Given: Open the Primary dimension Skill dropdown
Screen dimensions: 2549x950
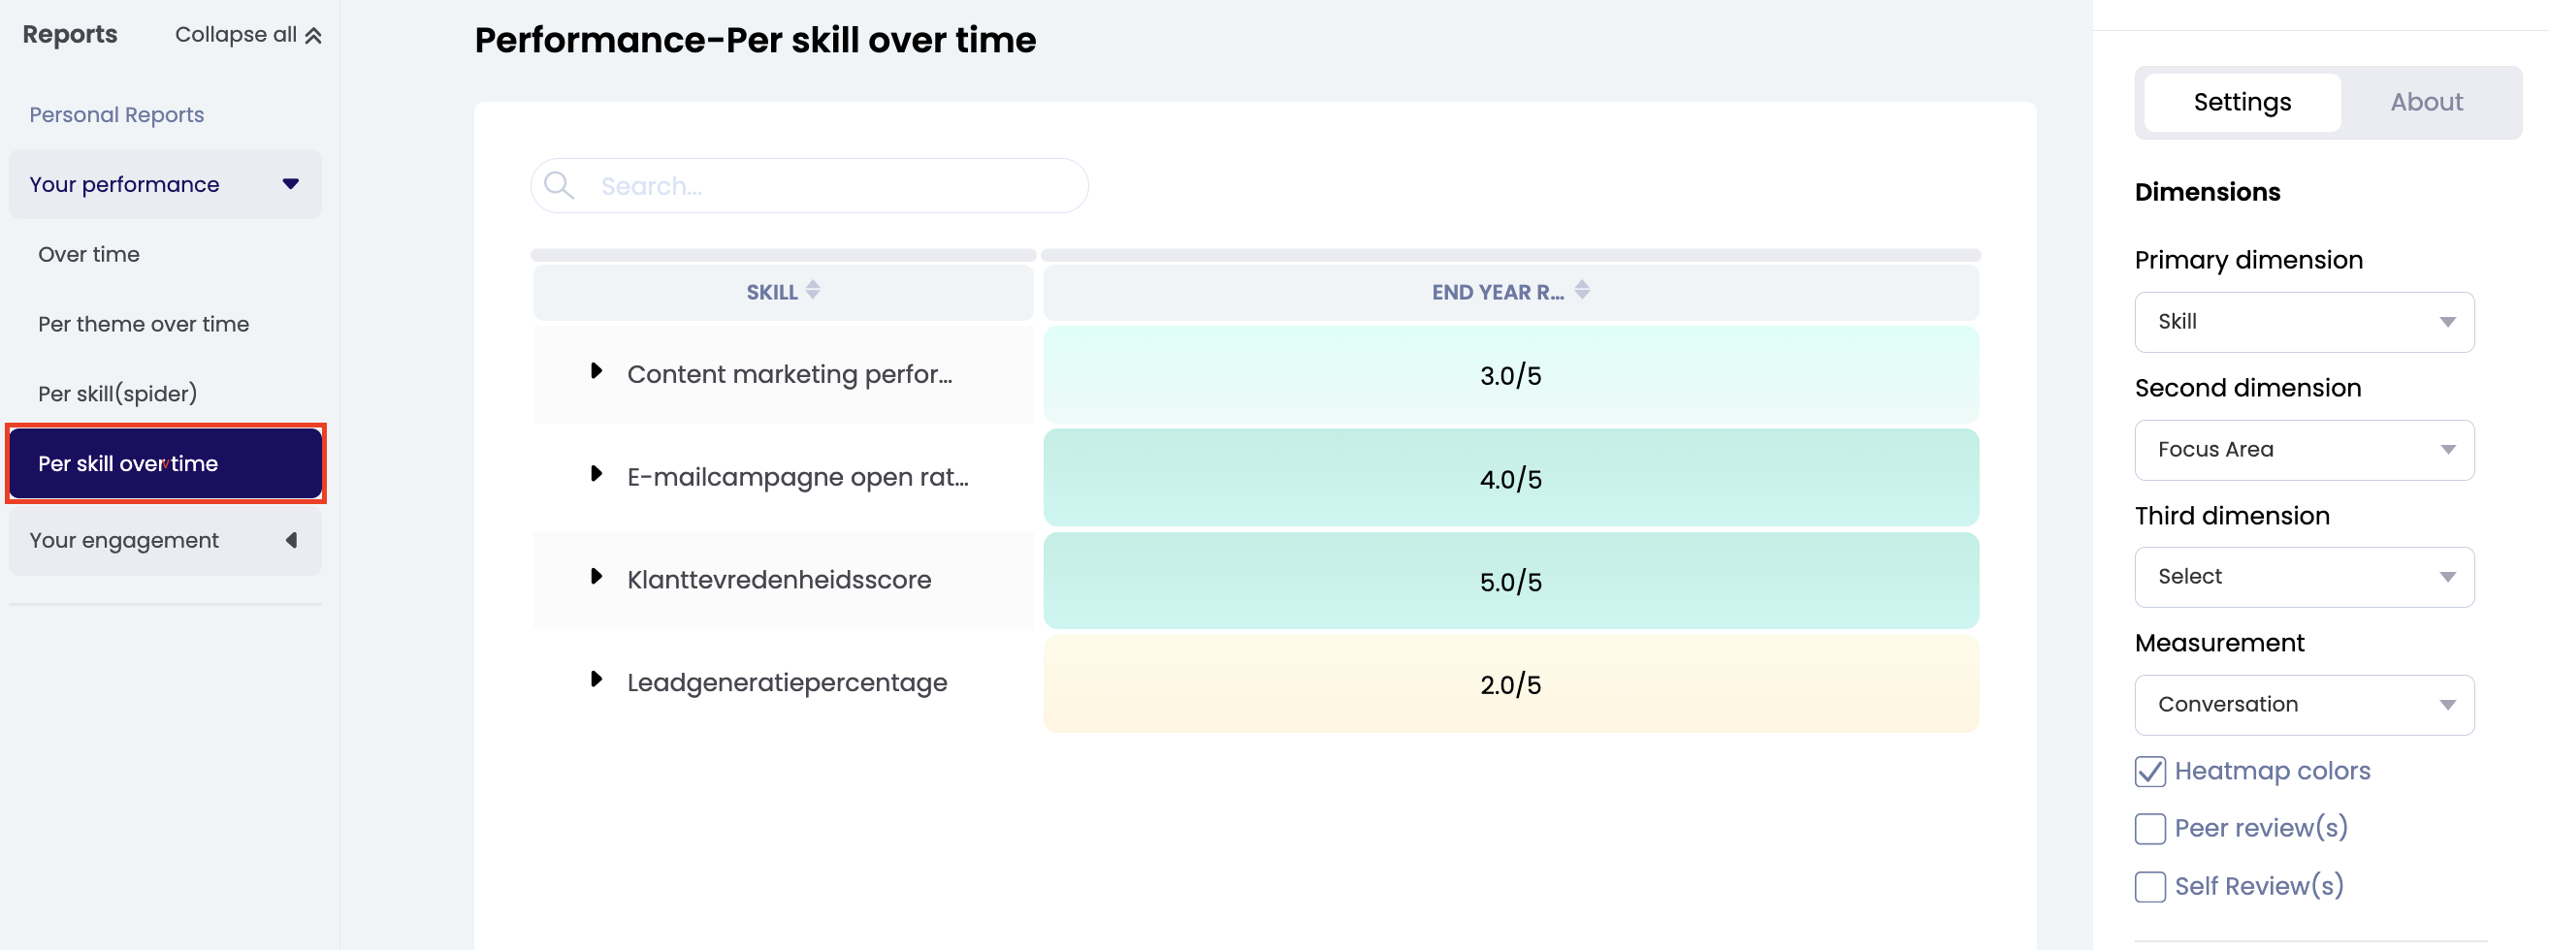Looking at the screenshot, I should coord(2304,322).
